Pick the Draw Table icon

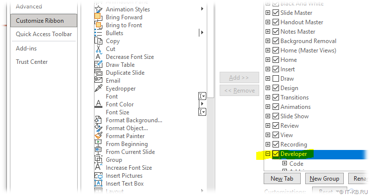point(98,64)
